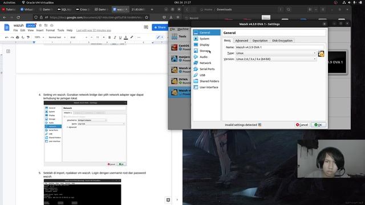Switch to the Disk Encryption tab

(282, 40)
